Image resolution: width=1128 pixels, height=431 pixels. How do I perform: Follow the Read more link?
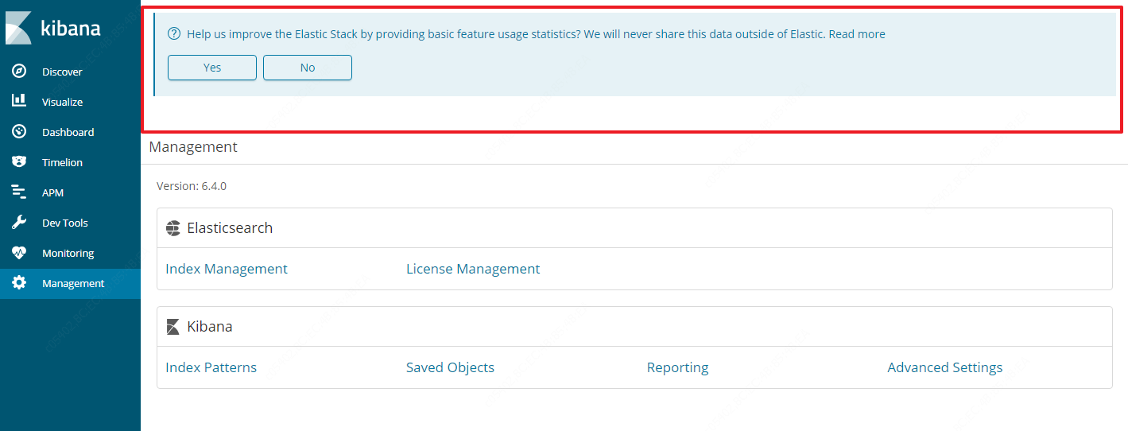click(x=857, y=34)
